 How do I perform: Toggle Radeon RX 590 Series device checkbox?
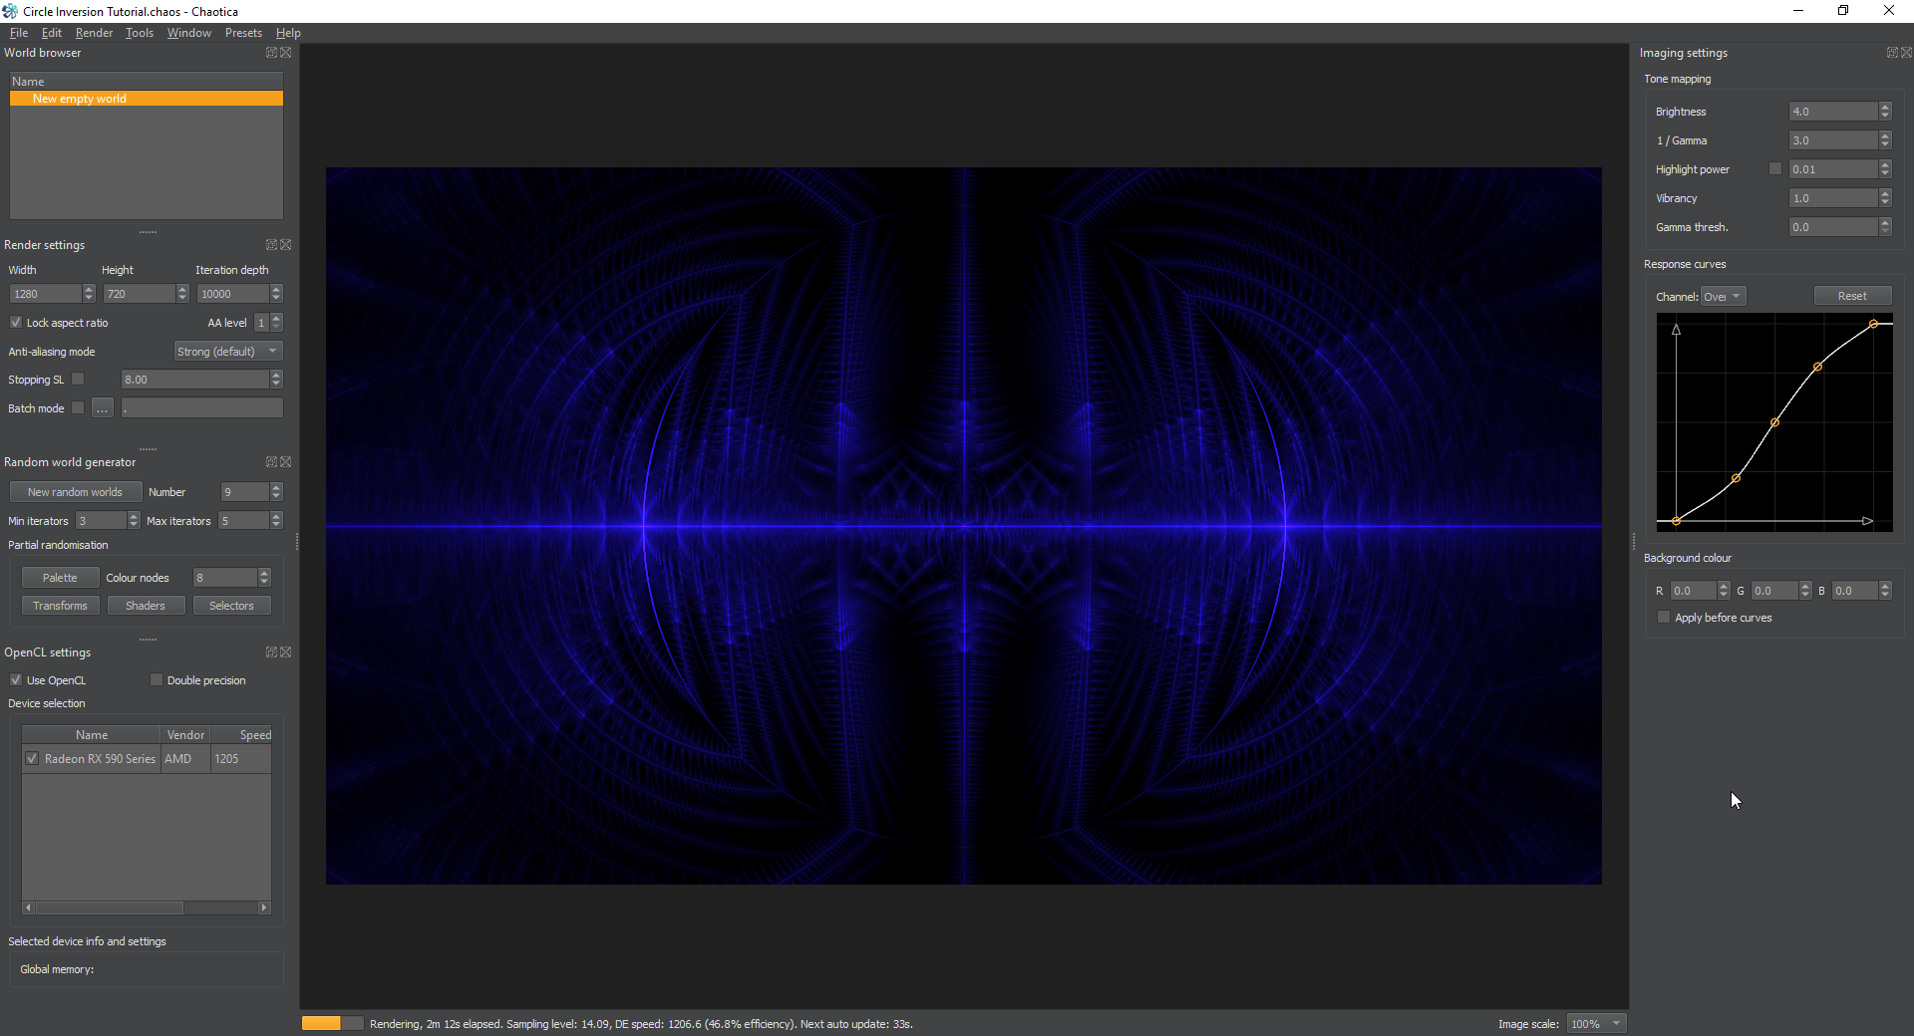(x=32, y=759)
